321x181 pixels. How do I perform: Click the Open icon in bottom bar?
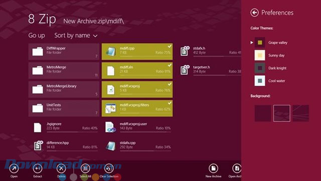point(14,169)
